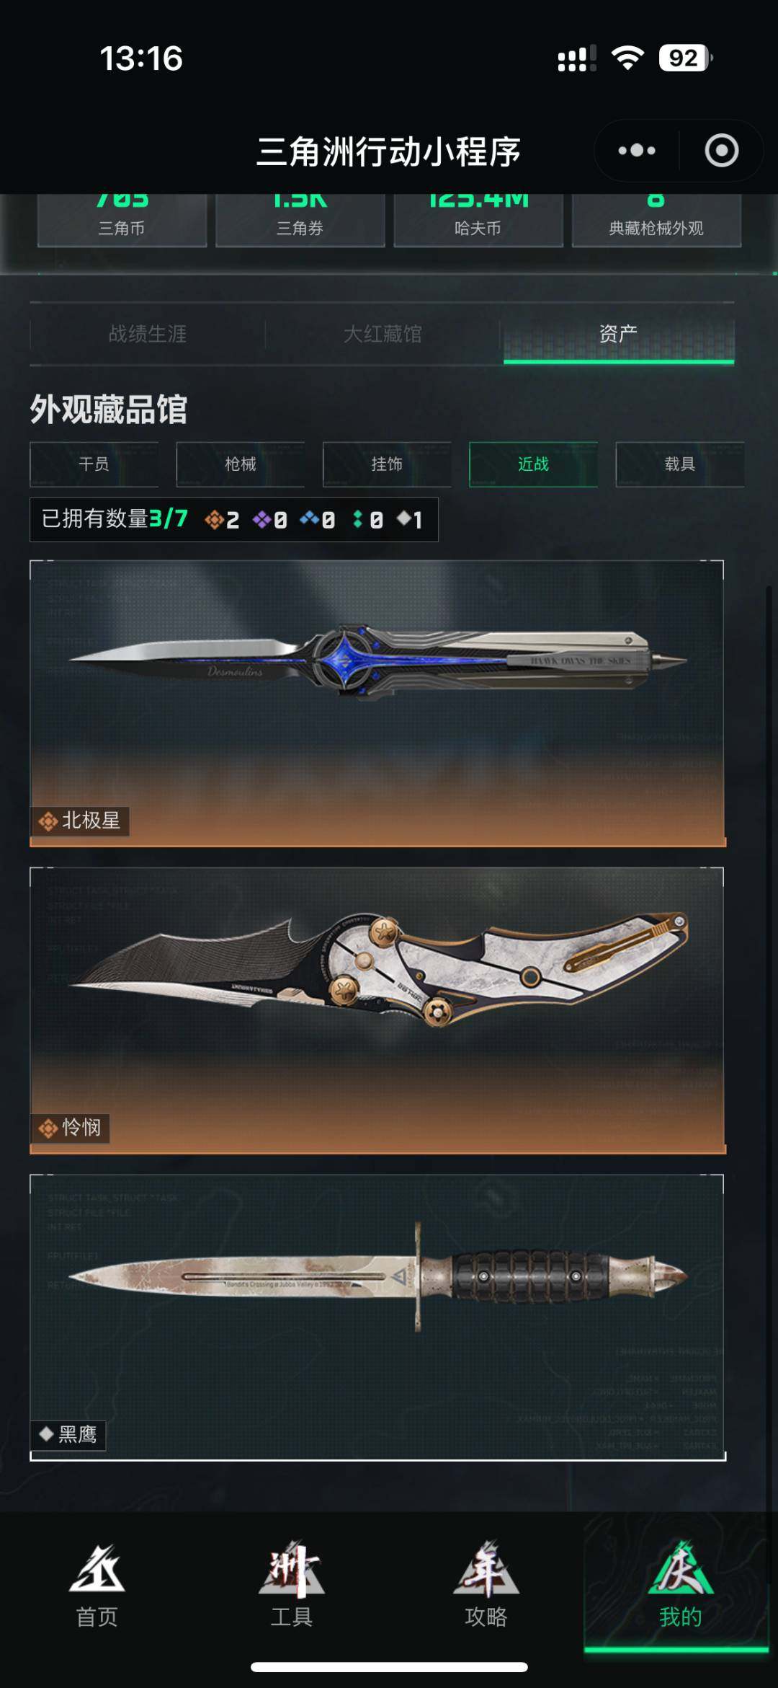Tap the orange rarity icon beside 北极星
Viewport: 778px width, 1688px height.
click(x=48, y=821)
